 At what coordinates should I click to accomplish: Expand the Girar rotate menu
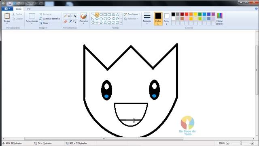pyautogui.click(x=45, y=23)
